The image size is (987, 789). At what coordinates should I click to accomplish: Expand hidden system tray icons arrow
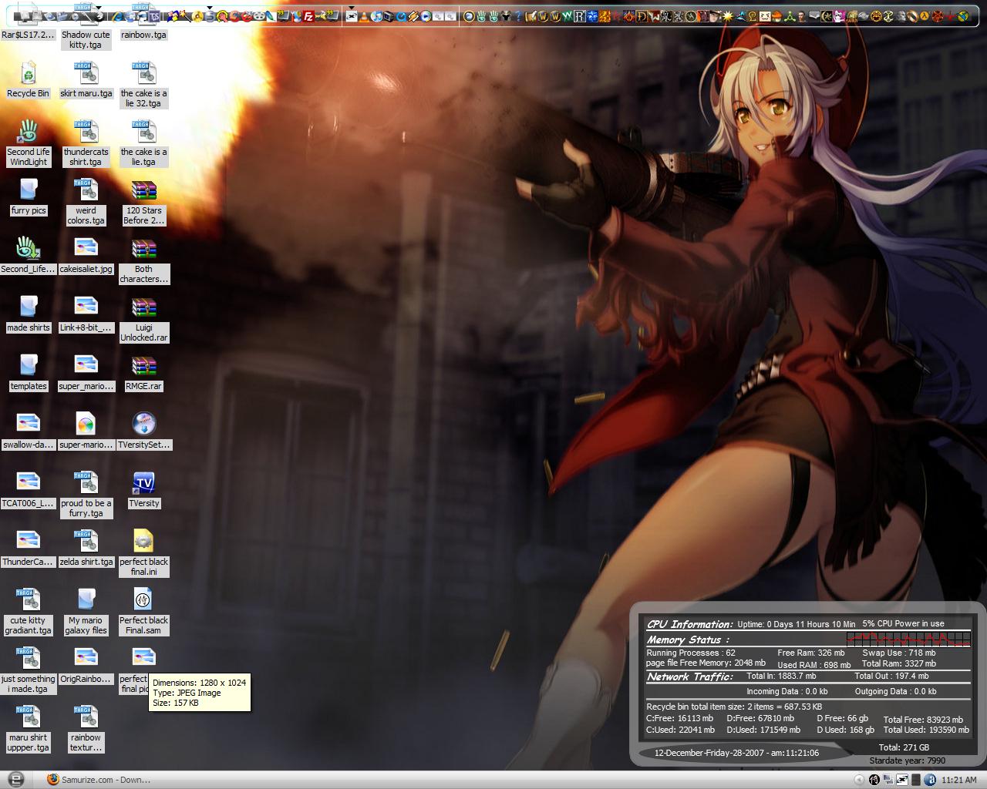pyautogui.click(x=859, y=780)
